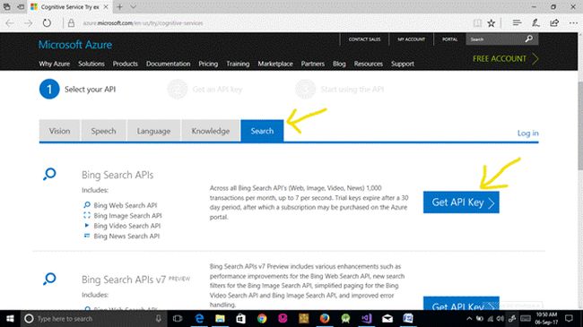Screen dimensions: 583x327
Task: Select the Search tab
Action: coord(262,131)
